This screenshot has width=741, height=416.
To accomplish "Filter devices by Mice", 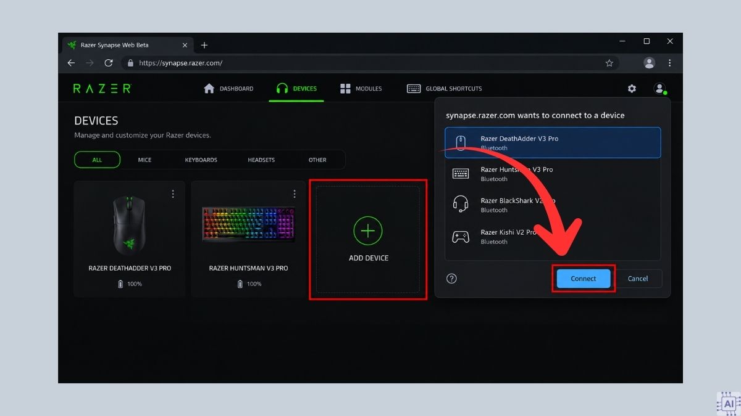I will coord(144,160).
